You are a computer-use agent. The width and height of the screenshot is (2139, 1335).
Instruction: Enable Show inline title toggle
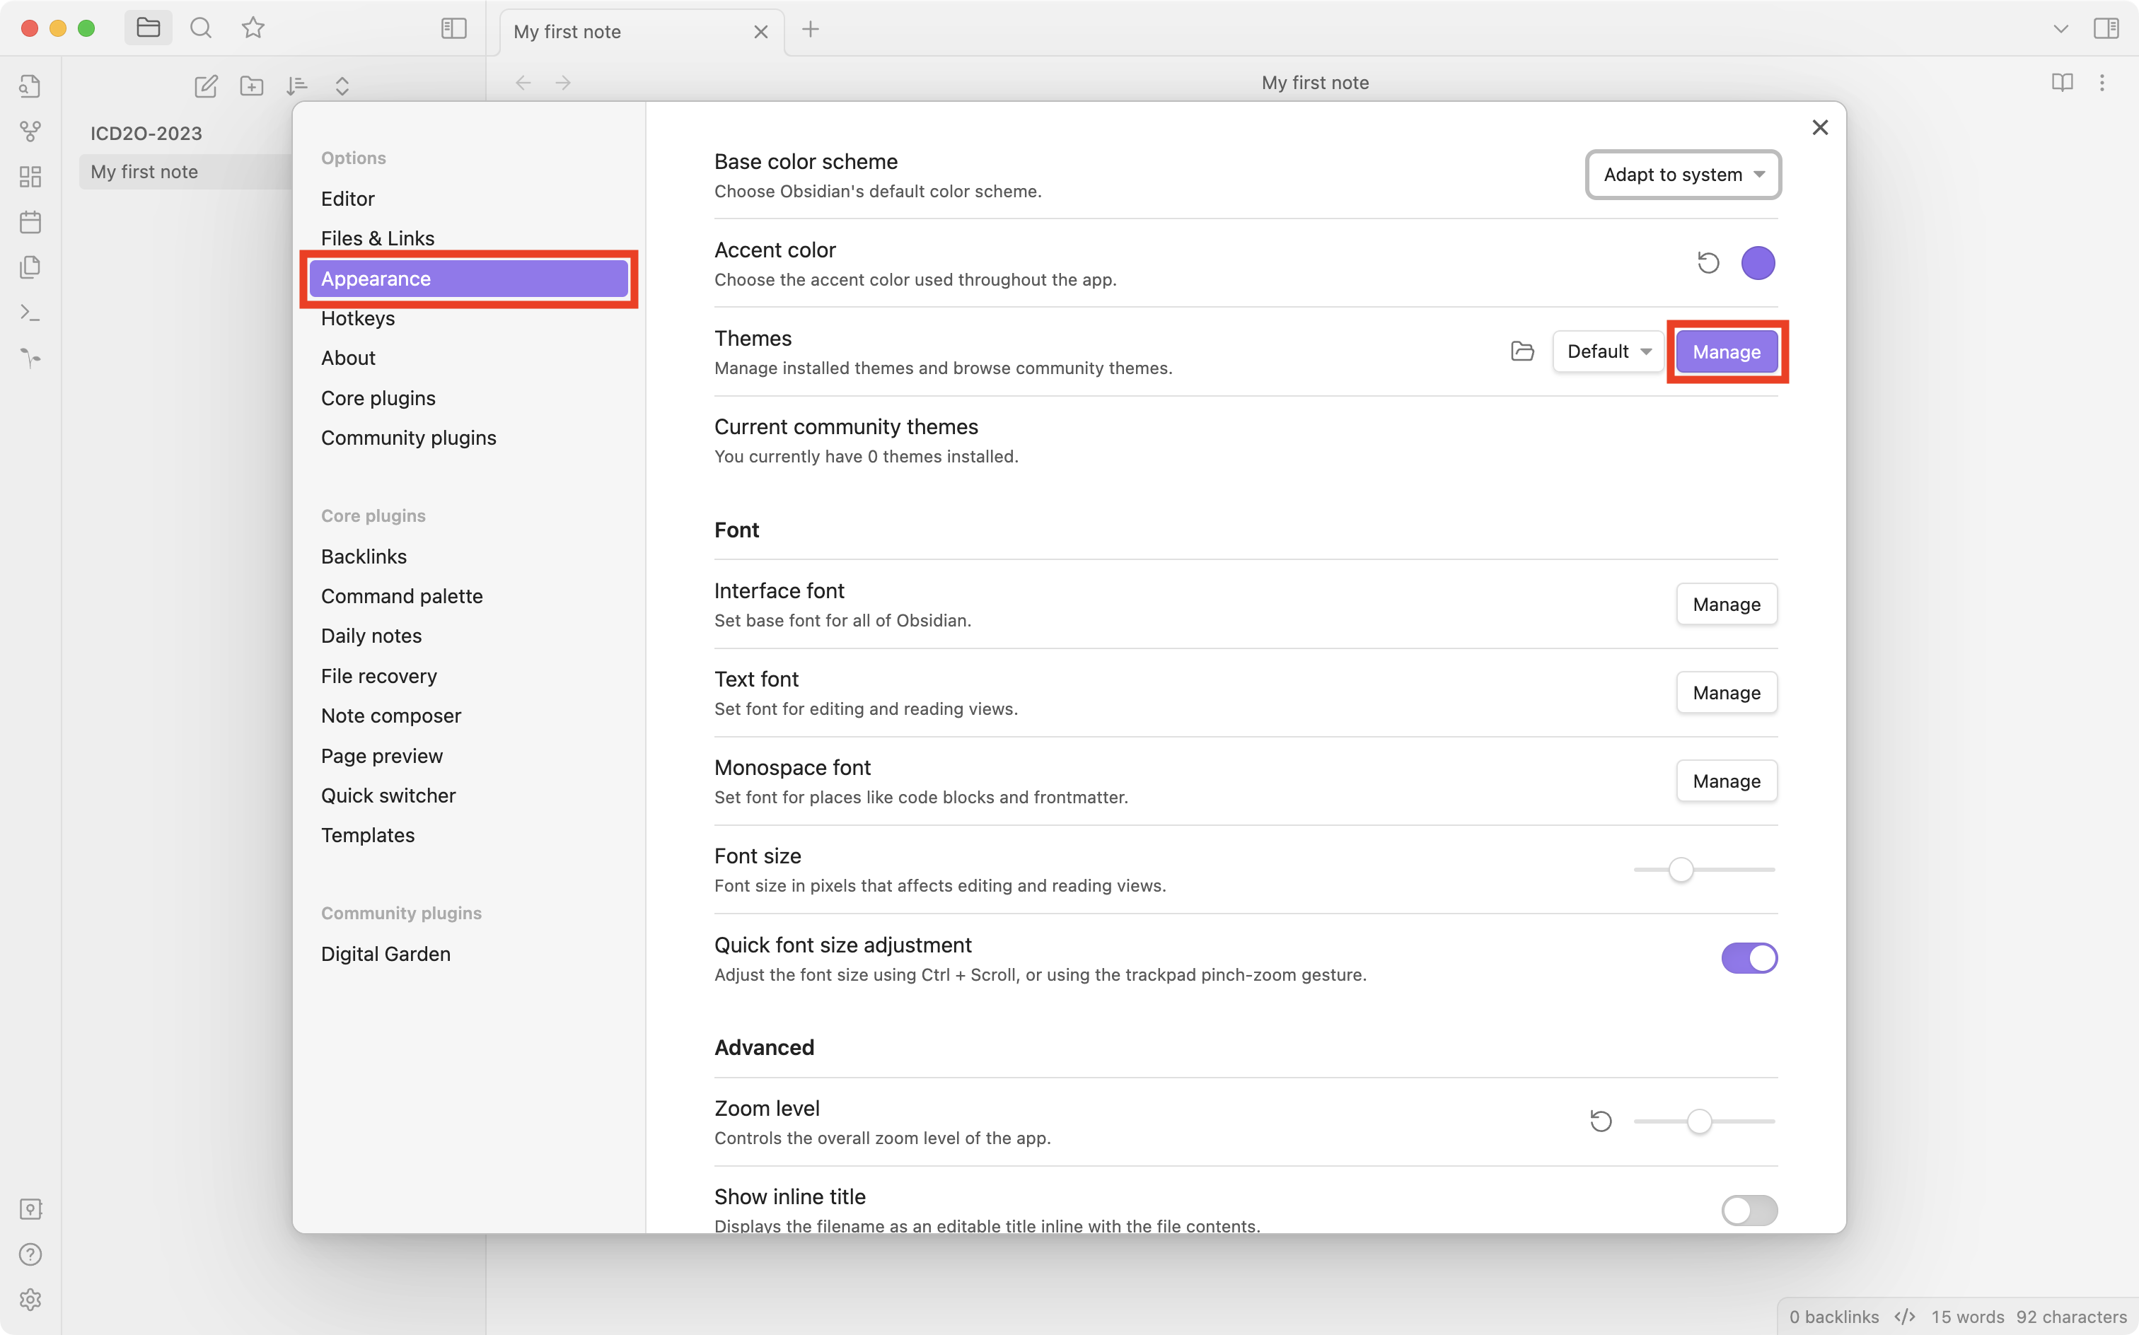[1749, 1210]
